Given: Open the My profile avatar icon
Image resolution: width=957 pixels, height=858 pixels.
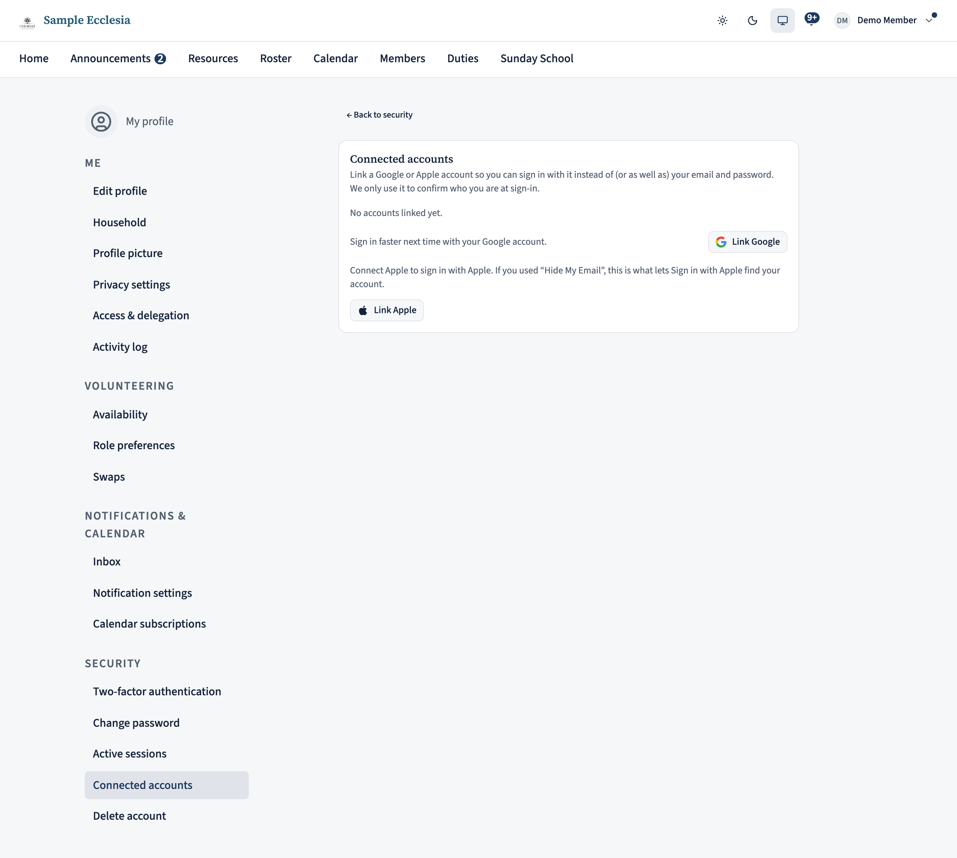Looking at the screenshot, I should coord(101,122).
